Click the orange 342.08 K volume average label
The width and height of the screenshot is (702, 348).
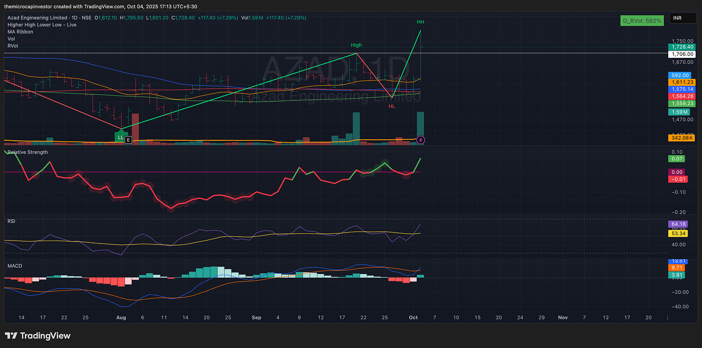click(682, 138)
